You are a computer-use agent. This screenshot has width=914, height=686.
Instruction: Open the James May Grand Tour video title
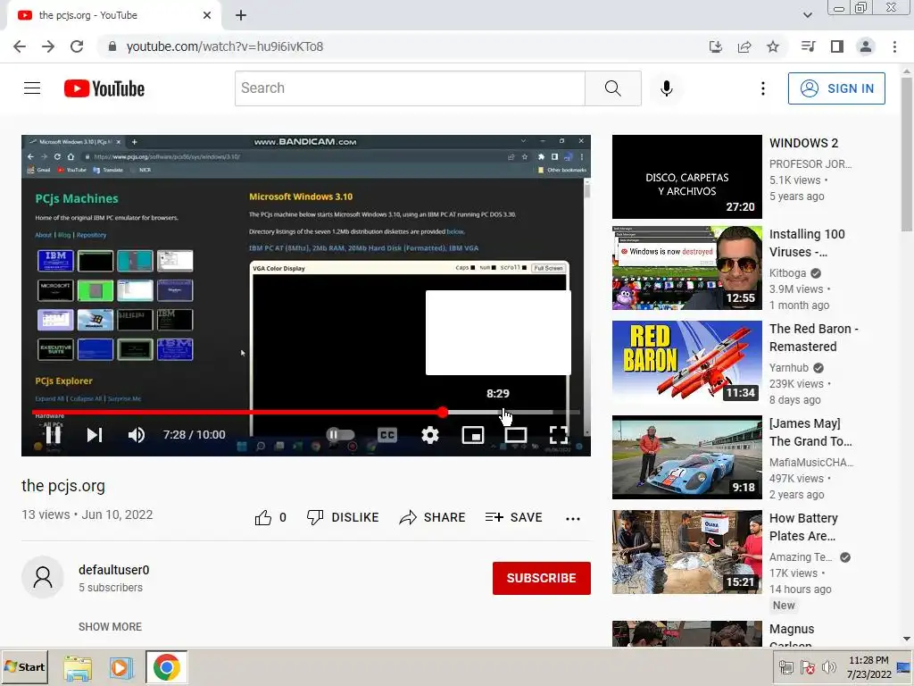[810, 432]
